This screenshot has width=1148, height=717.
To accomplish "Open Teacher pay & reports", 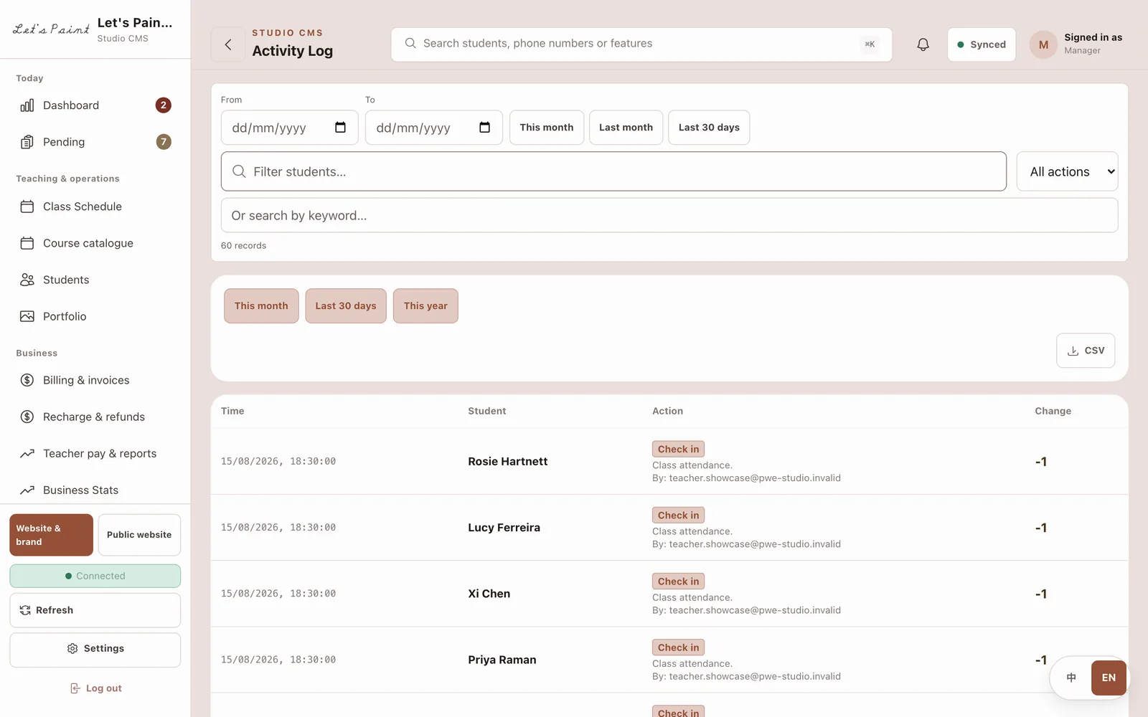I will tap(95, 453).
